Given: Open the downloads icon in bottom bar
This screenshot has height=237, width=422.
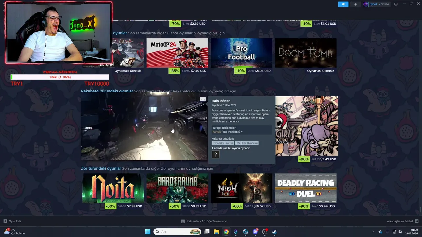Looking at the screenshot, I should (x=183, y=221).
